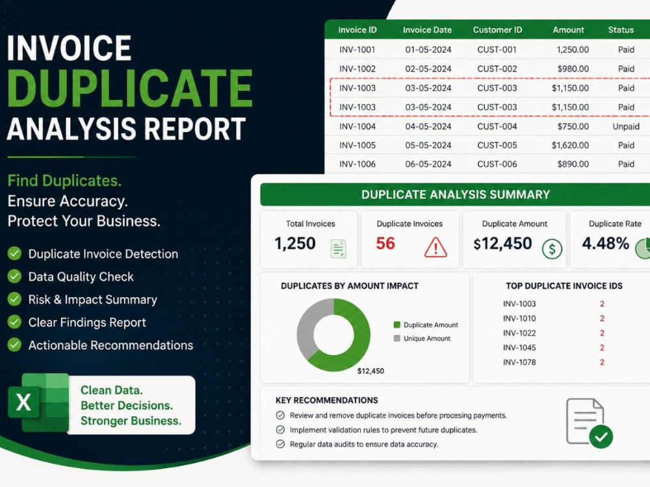Screen dimensions: 650x487
Task: Select the Status column header
Action: click(621, 30)
